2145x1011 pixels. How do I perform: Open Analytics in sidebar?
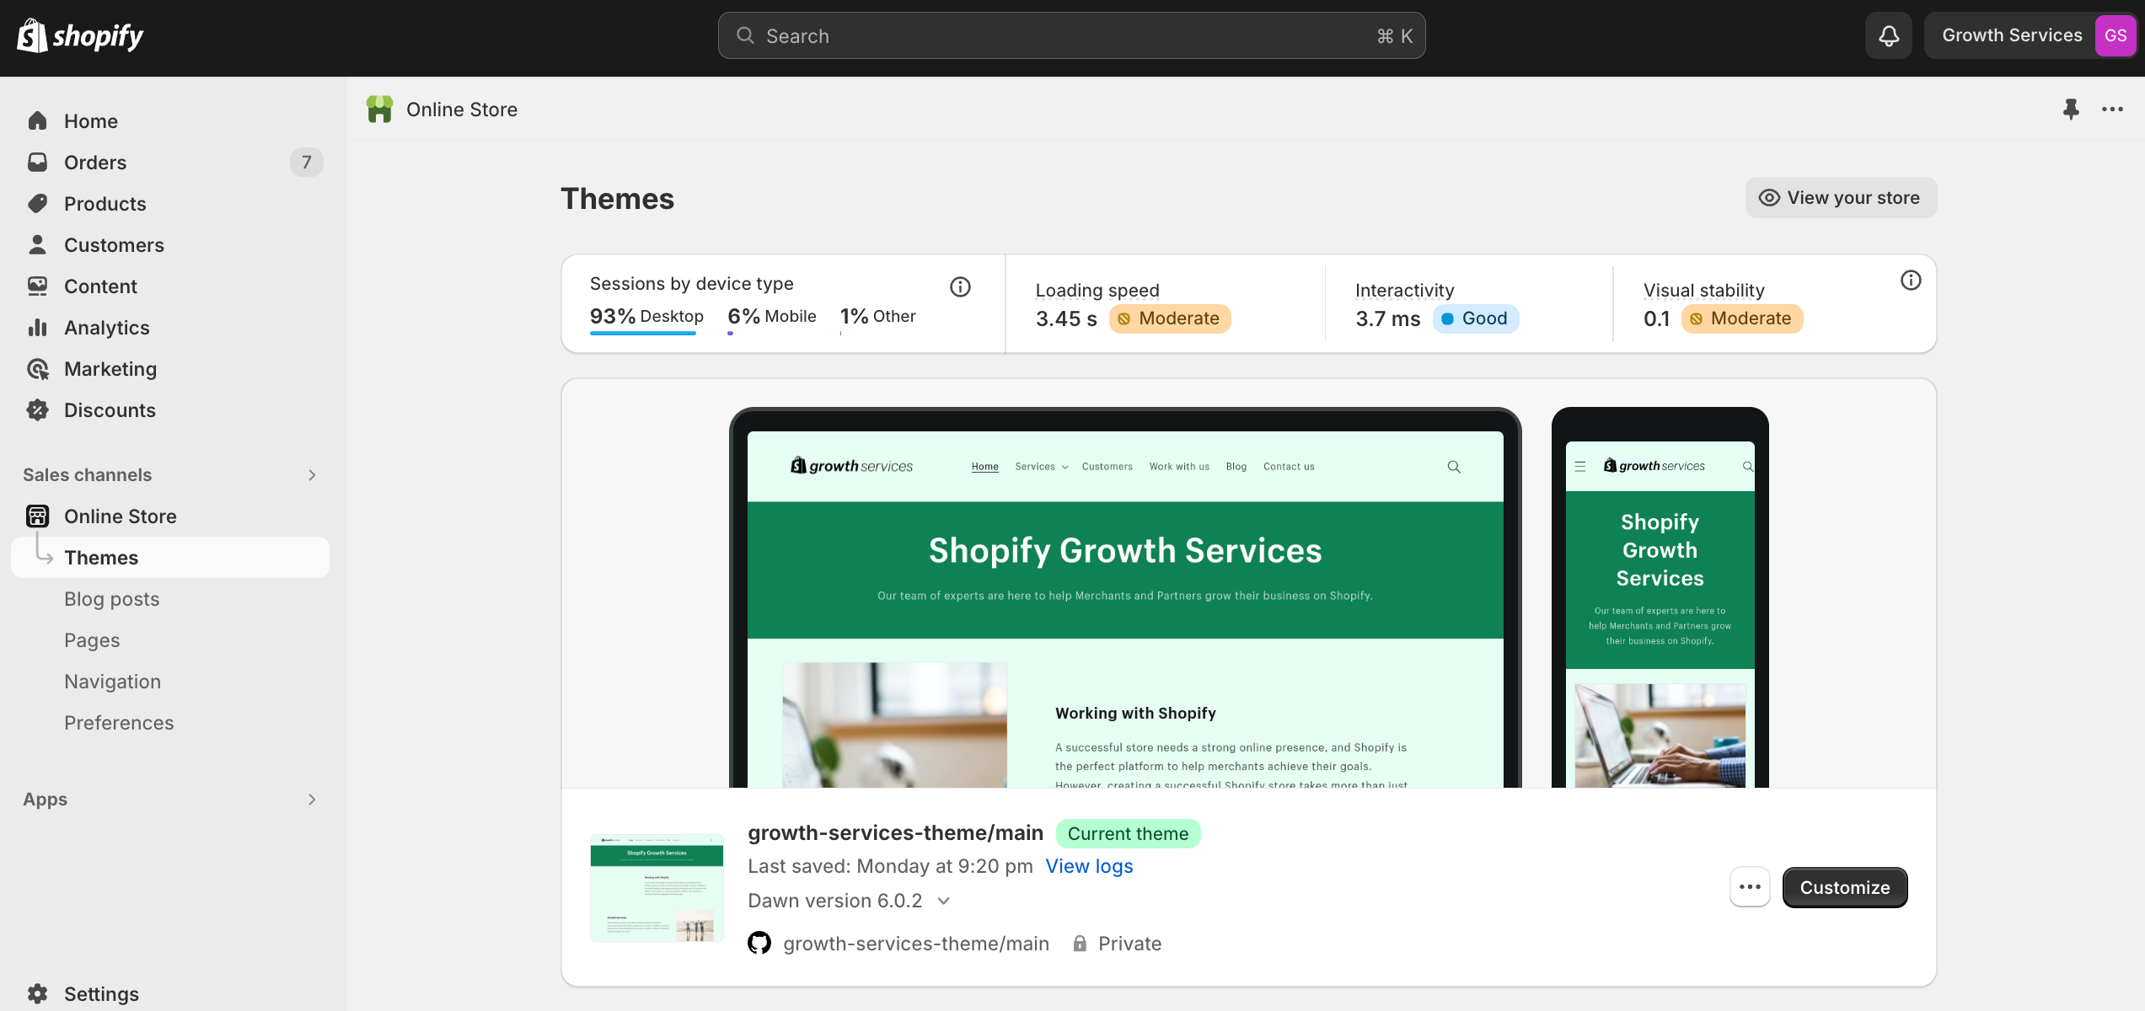point(171,327)
